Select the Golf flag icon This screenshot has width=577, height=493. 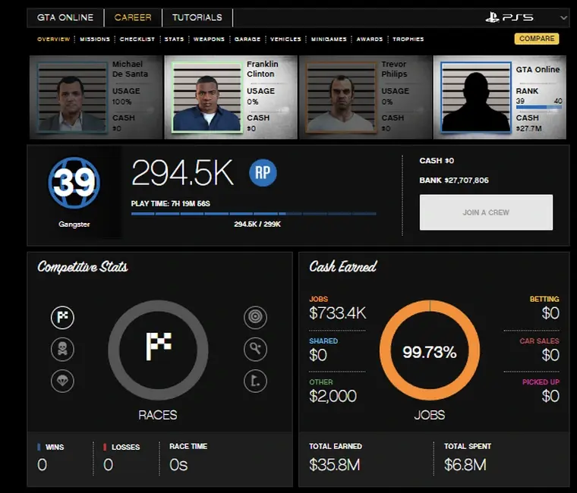tap(255, 381)
